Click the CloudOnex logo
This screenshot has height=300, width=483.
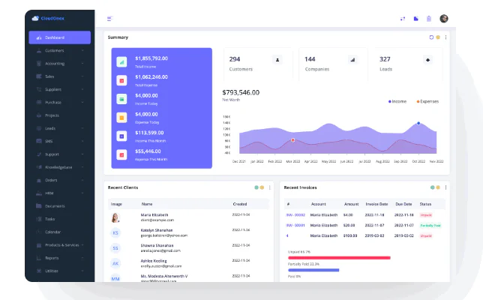(48, 19)
